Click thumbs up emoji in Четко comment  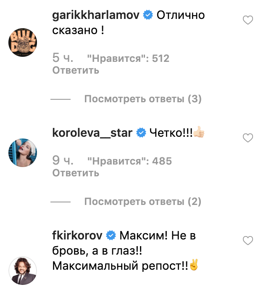pos(199,132)
